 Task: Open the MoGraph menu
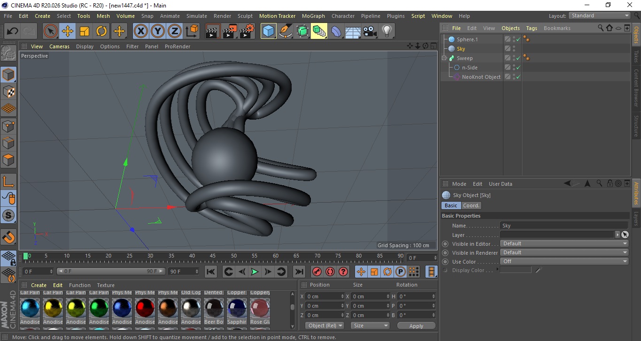(x=313, y=16)
